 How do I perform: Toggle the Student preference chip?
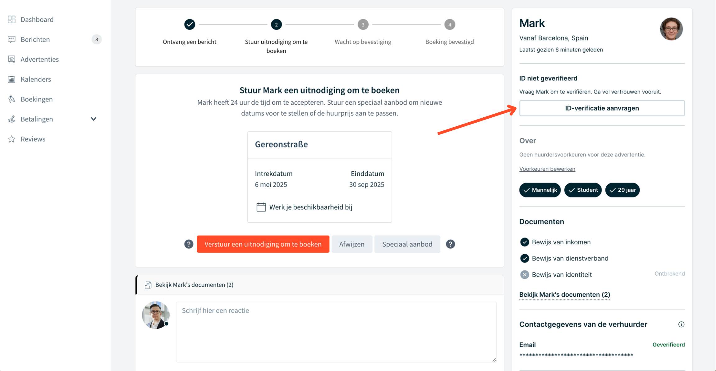pos(583,190)
